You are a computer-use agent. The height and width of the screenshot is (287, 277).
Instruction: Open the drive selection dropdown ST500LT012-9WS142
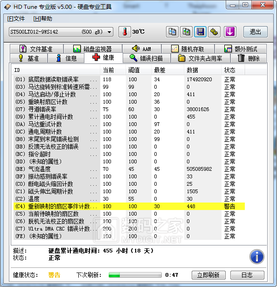[x=61, y=32]
